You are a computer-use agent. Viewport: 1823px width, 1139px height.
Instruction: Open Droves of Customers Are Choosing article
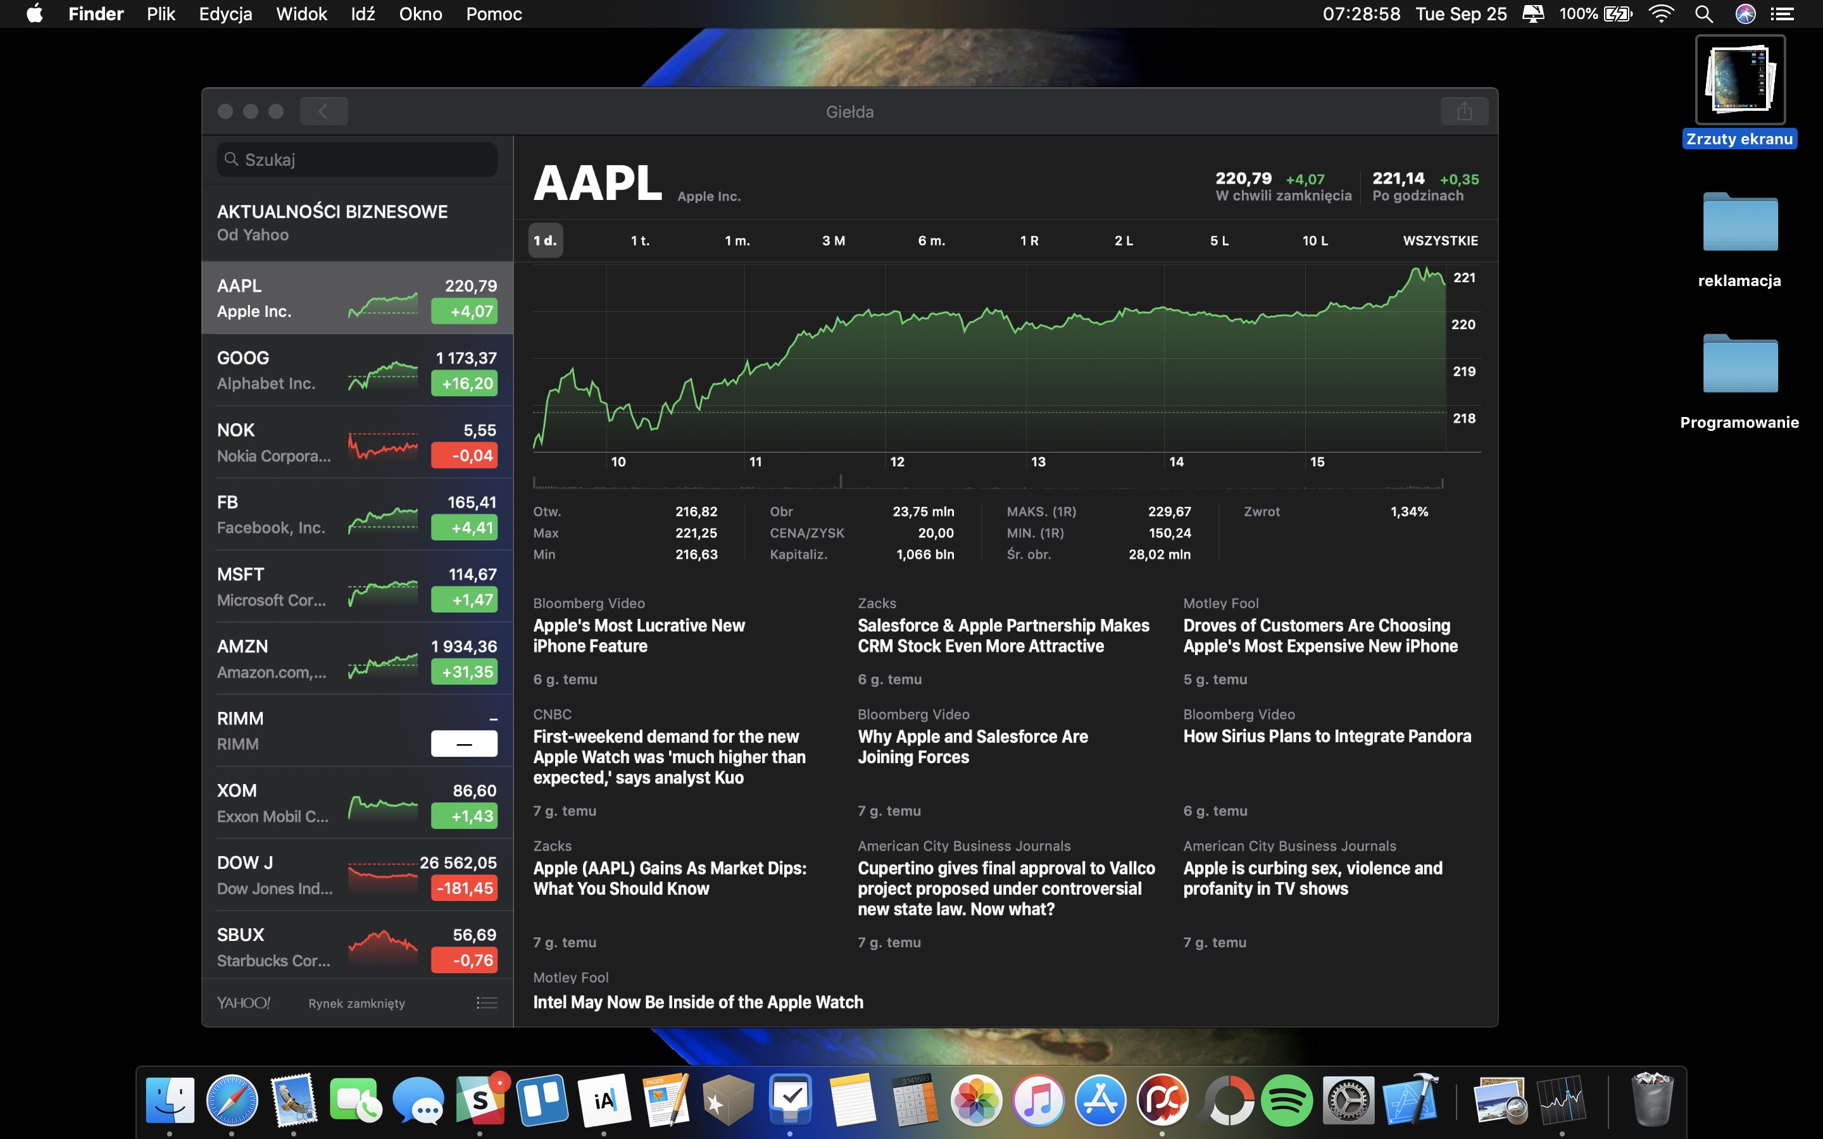[1320, 636]
